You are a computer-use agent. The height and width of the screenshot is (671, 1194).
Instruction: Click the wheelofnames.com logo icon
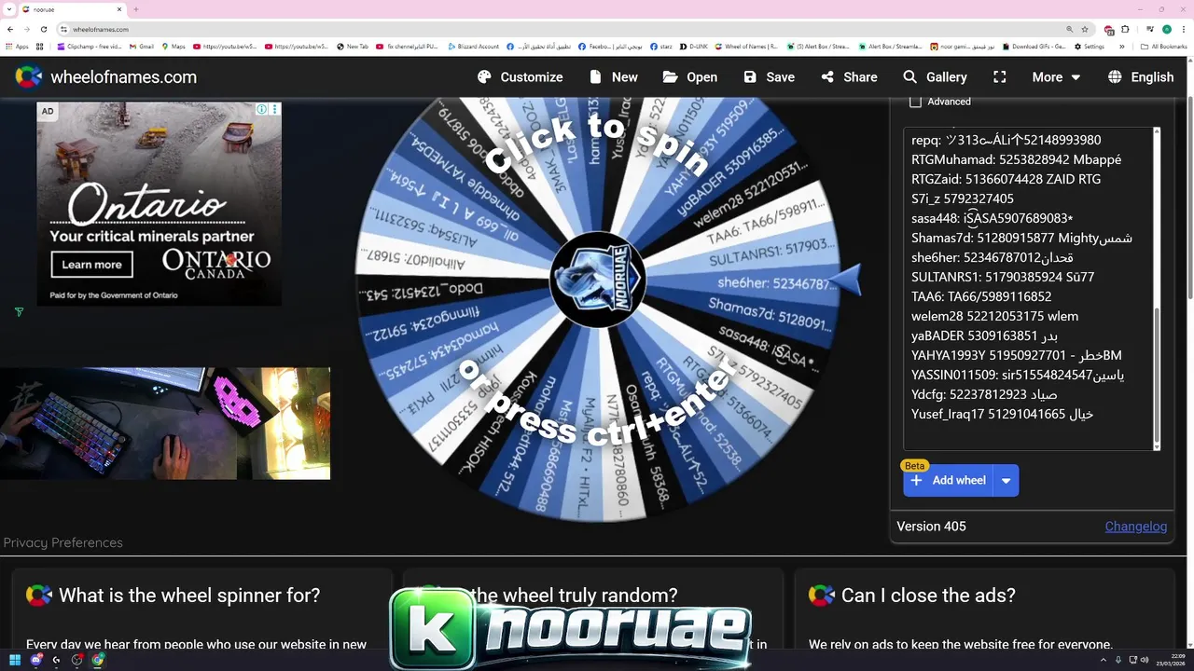tap(29, 77)
